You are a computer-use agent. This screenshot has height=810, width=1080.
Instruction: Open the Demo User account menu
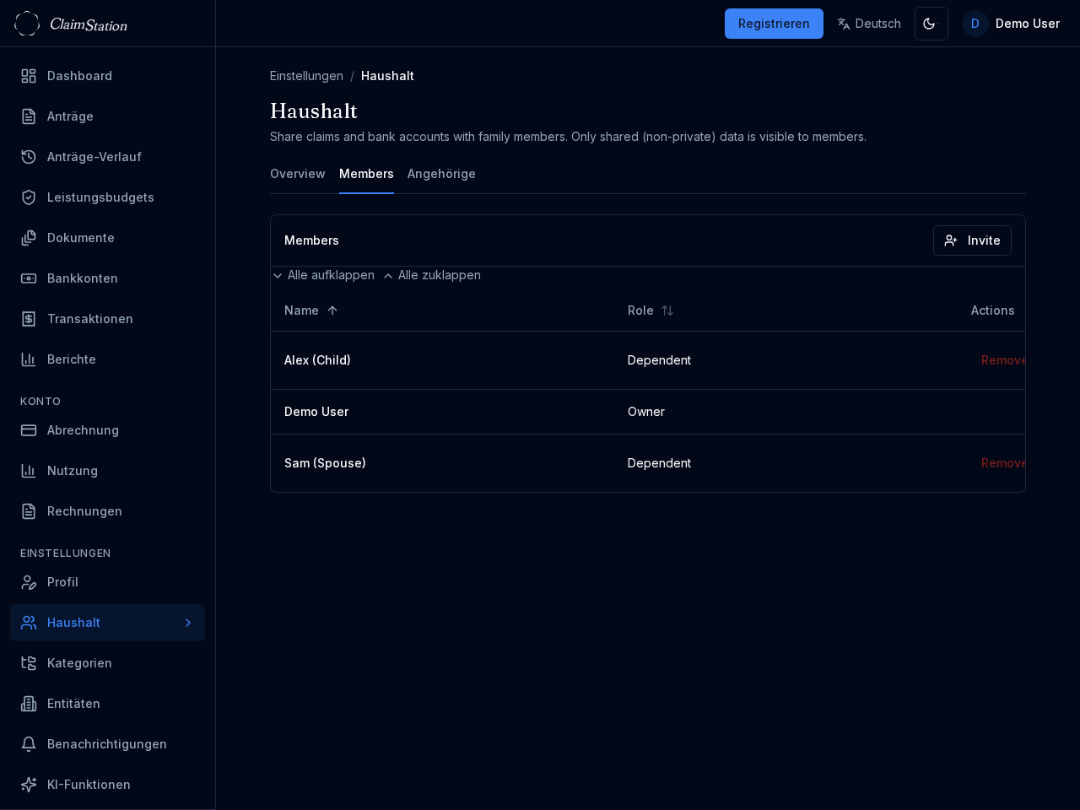pyautogui.click(x=1011, y=24)
